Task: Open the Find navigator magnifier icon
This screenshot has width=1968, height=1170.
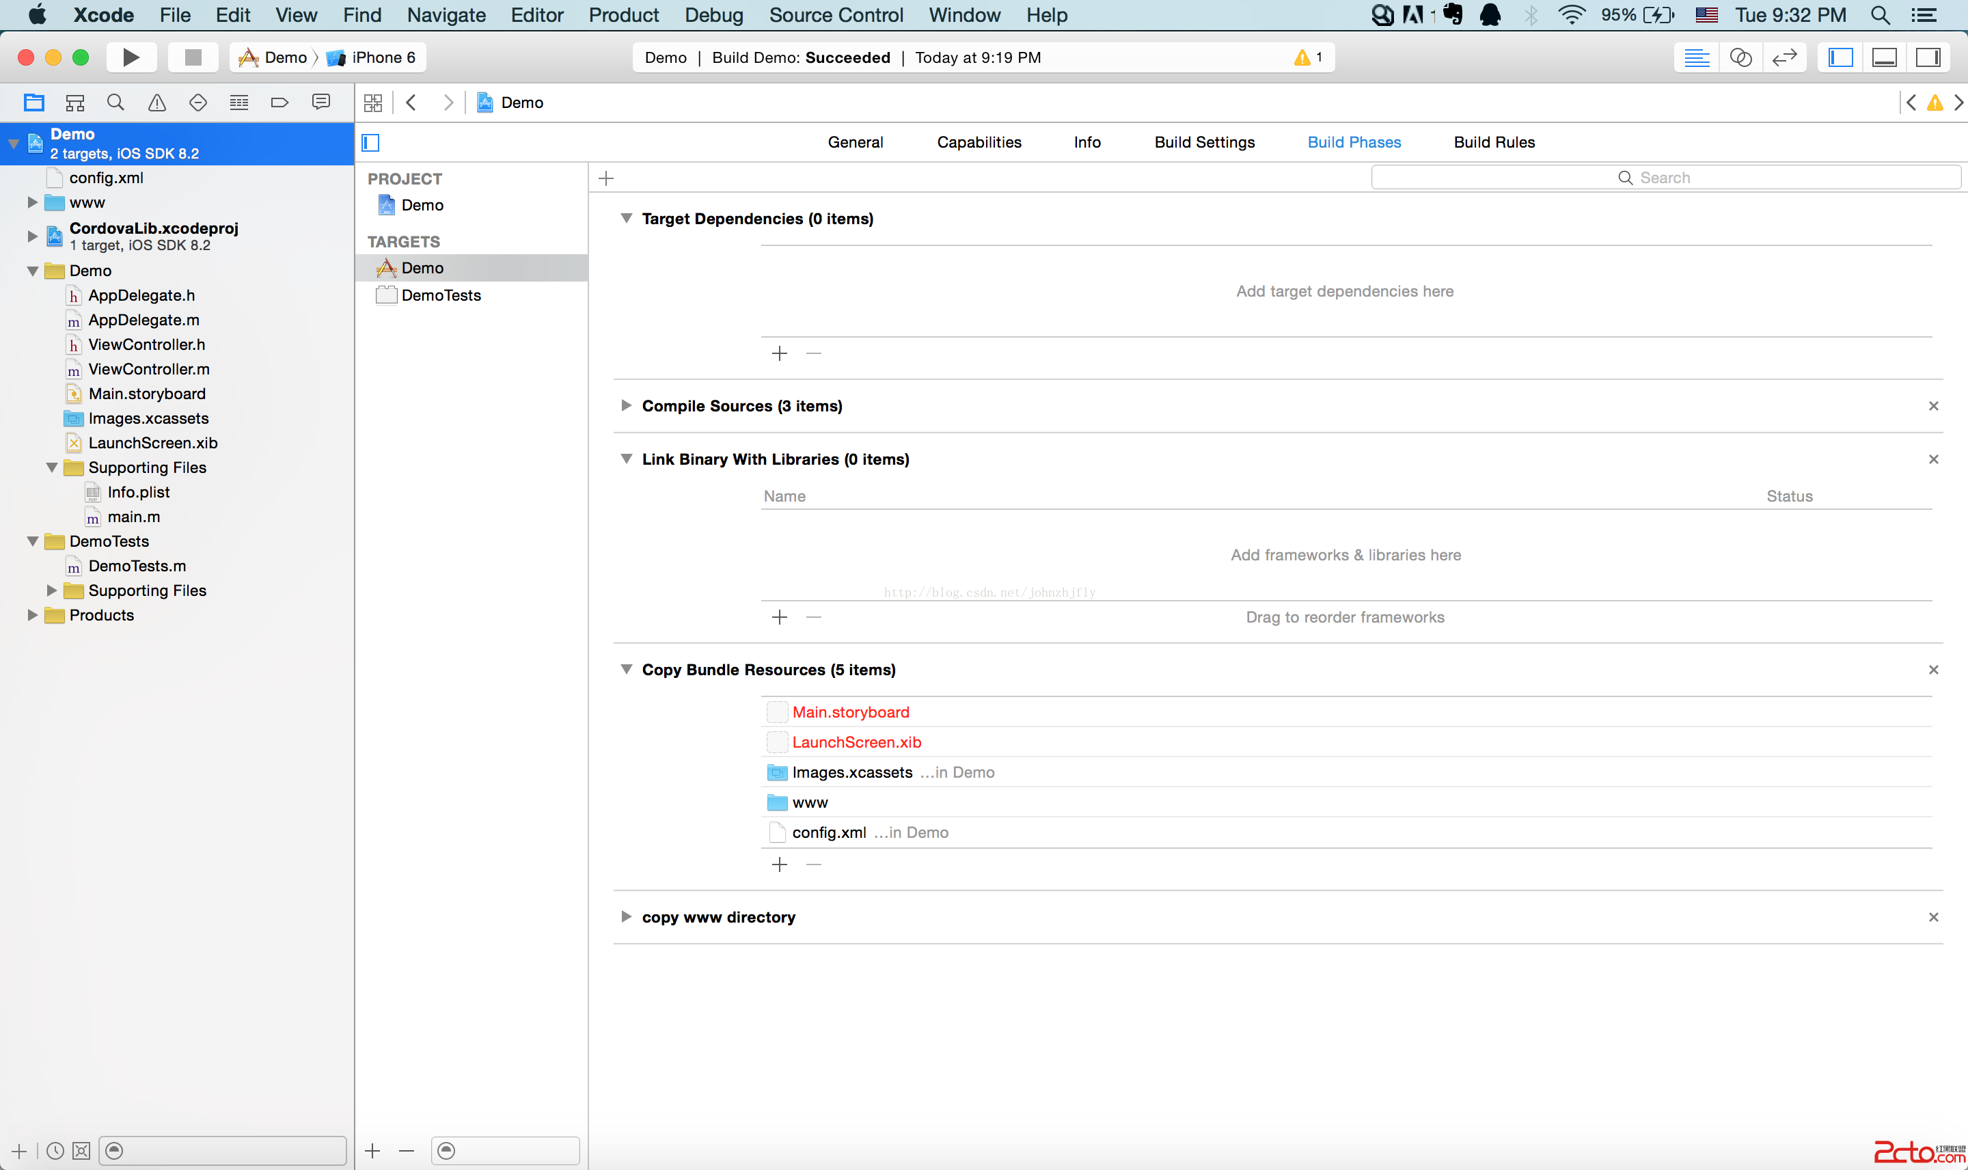Action: click(x=116, y=103)
